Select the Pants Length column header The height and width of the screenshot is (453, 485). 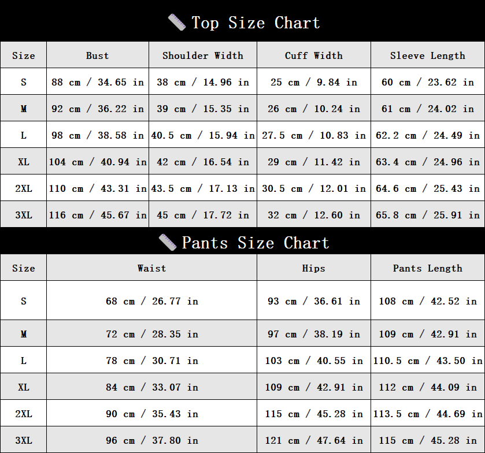(428, 268)
